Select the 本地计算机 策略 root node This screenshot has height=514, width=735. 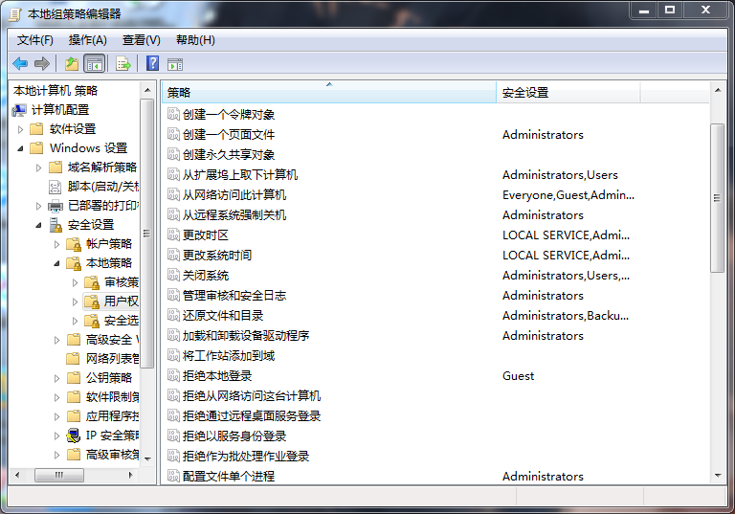[56, 91]
